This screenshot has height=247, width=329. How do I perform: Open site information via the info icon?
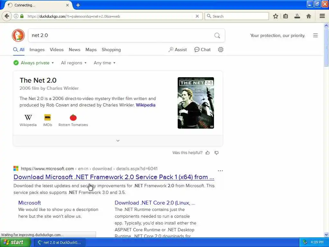(16, 16)
